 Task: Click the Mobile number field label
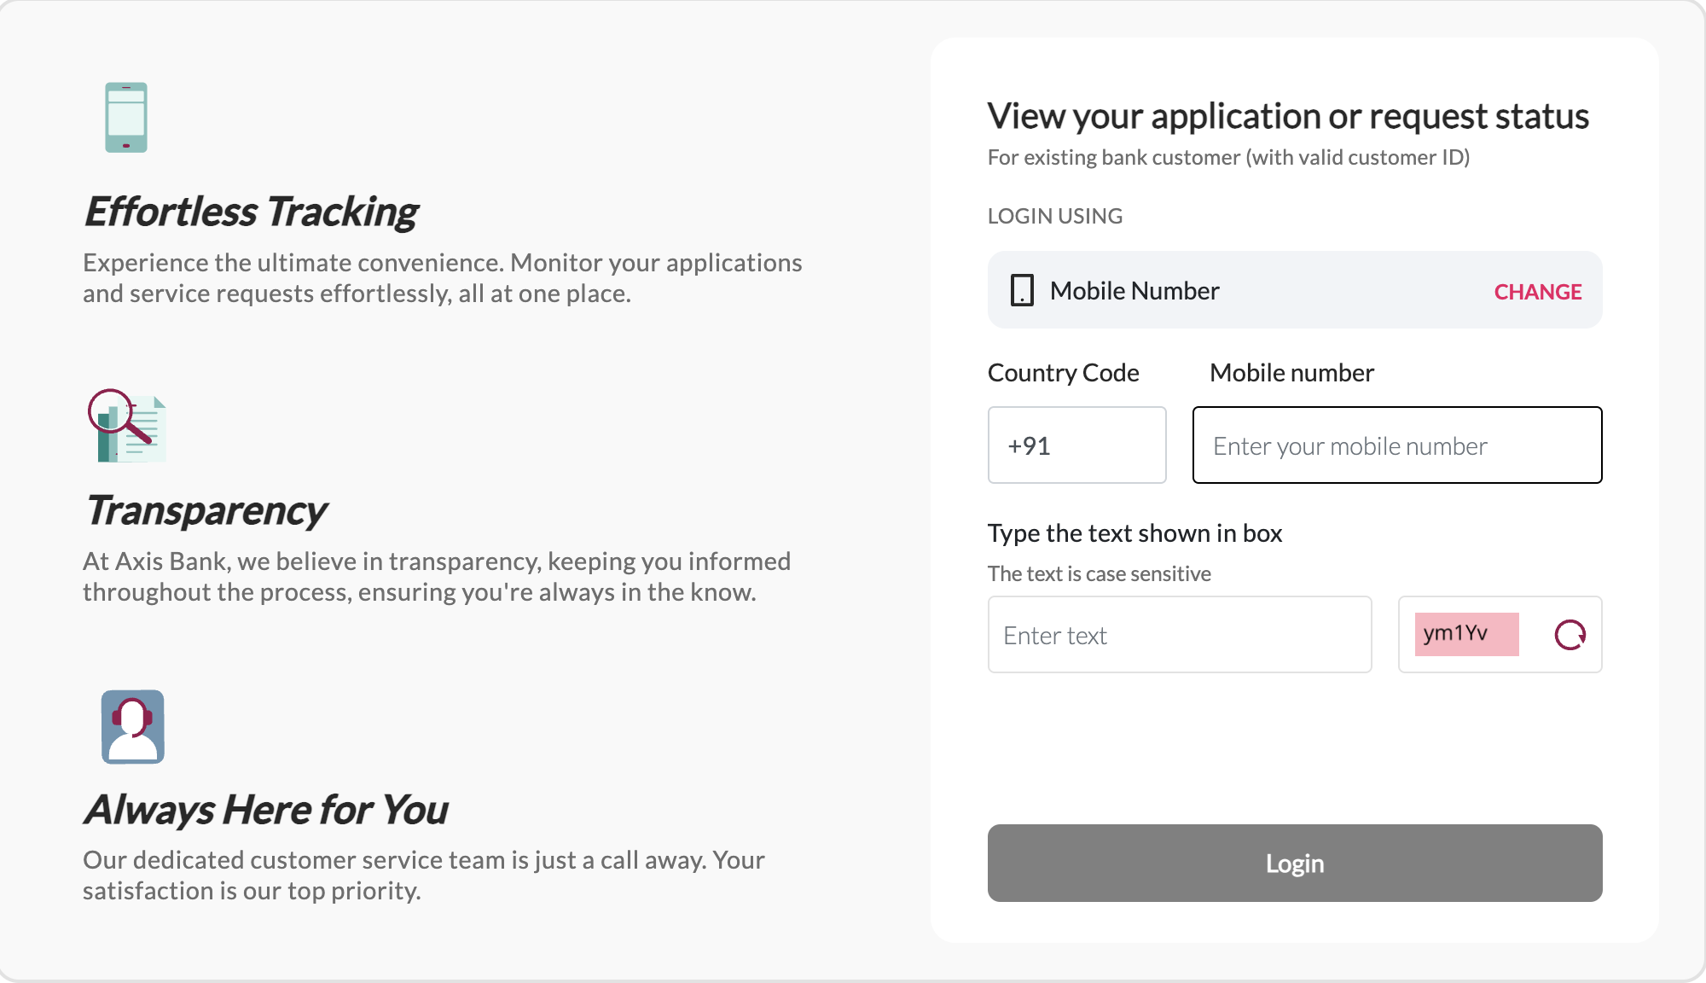point(1291,373)
